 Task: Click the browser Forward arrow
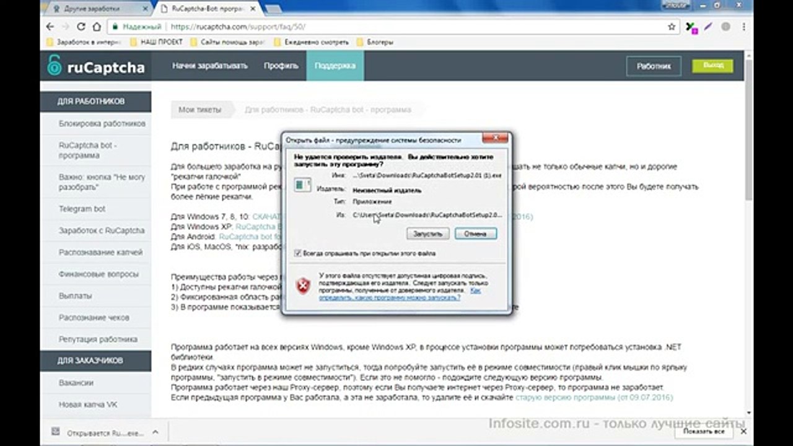coord(65,27)
